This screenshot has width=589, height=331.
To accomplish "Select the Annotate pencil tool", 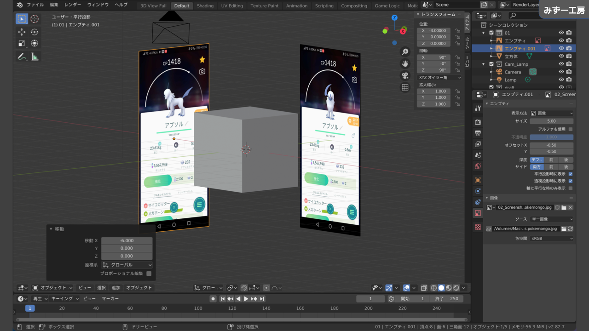I will tap(22, 57).
